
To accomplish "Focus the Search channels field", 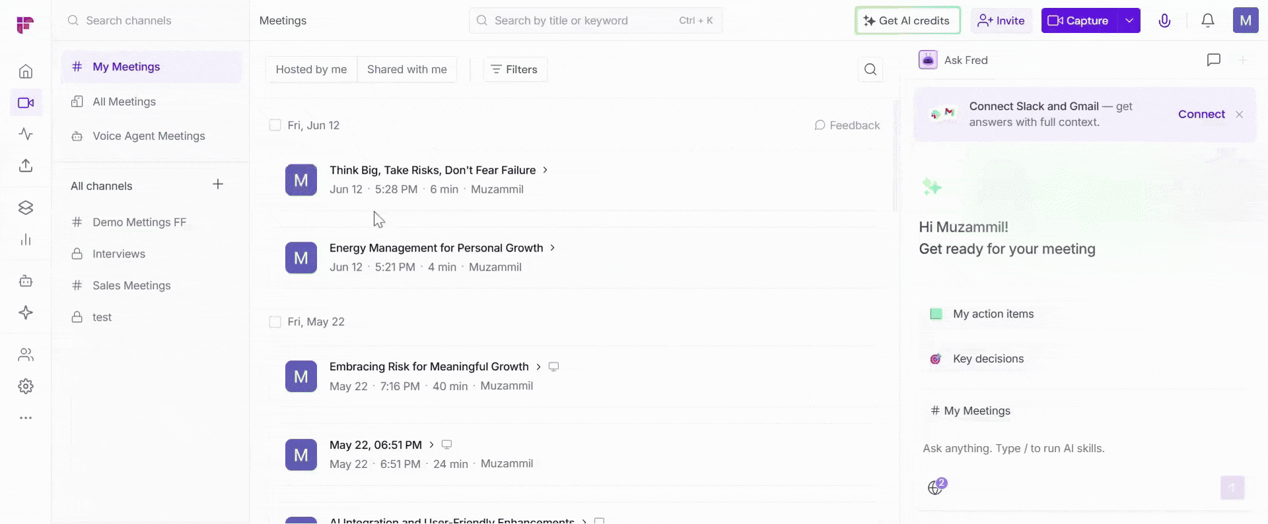I will (151, 20).
